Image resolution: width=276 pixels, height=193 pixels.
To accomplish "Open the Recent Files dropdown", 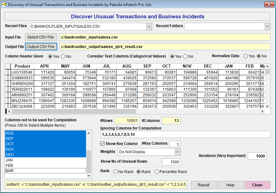I will coord(149,27).
